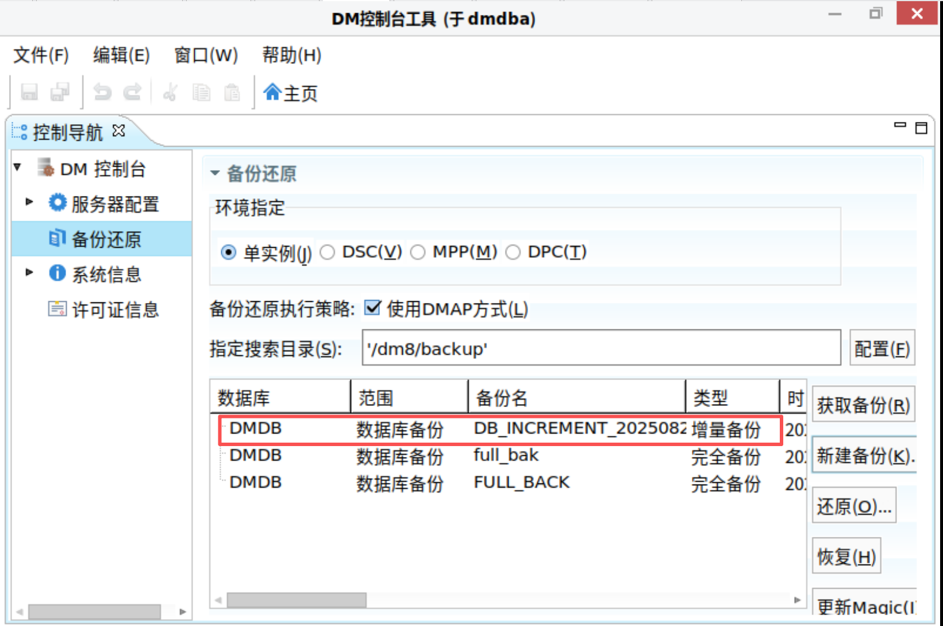Select 备份还原 in the navigation sidebar
The height and width of the screenshot is (626, 943).
[107, 239]
